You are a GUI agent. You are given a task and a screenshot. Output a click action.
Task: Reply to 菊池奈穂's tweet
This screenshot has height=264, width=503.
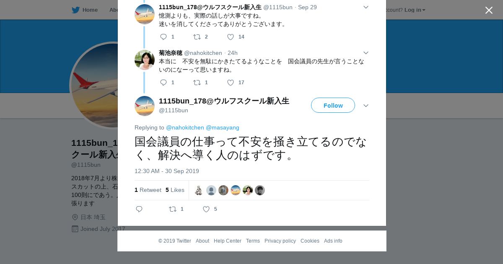167,83
